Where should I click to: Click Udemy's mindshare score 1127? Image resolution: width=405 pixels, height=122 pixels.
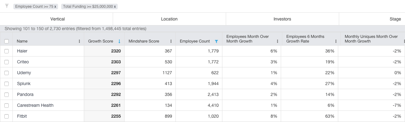(167, 73)
